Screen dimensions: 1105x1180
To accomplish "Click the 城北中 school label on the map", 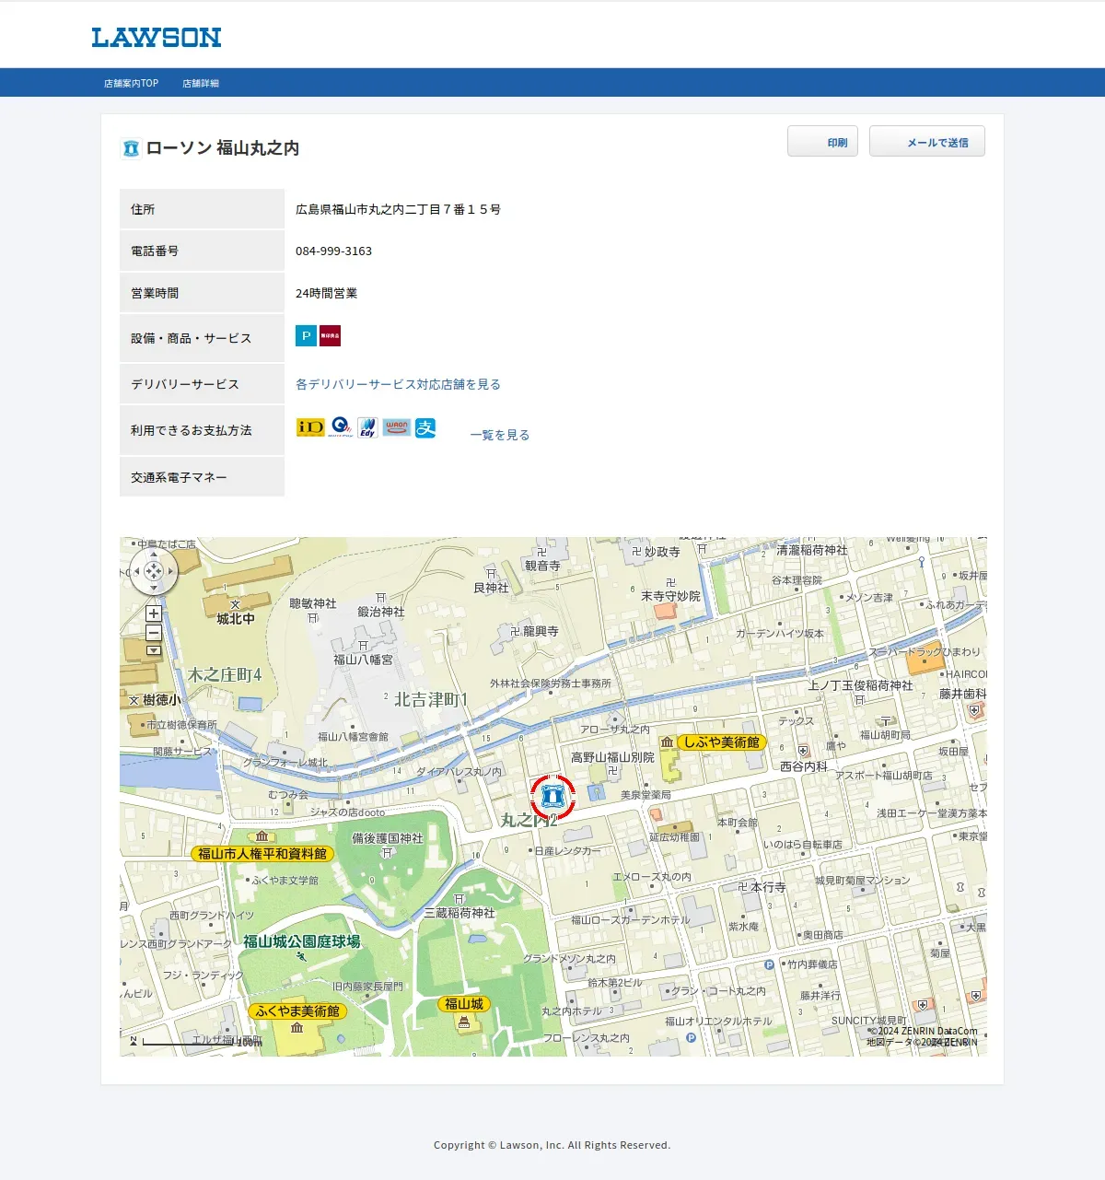I will point(236,619).
